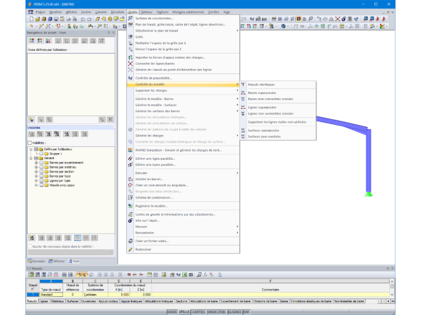Check the 'Barres par type' checkbox
The height and width of the screenshot is (315, 421).
(x=42, y=176)
